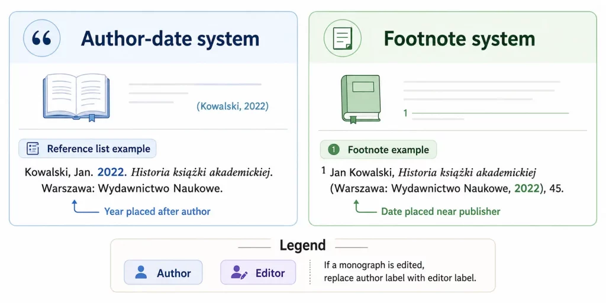Screen dimensions: 606x303
Task: Click the footnote marker 1 beside green line
Action: click(x=405, y=113)
